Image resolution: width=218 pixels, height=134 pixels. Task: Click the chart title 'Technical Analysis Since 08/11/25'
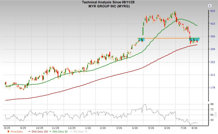pyautogui.click(x=108, y=2)
